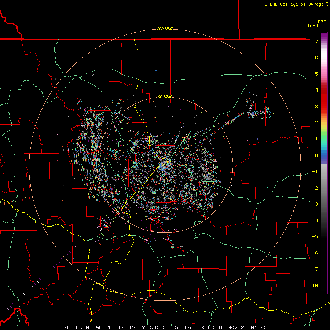This screenshot has width=330, height=330.
Task: Click the -6 value on the scale
Action: 315,253
